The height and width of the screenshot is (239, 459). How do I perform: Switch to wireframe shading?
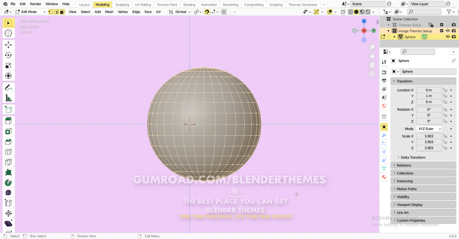(x=350, y=12)
